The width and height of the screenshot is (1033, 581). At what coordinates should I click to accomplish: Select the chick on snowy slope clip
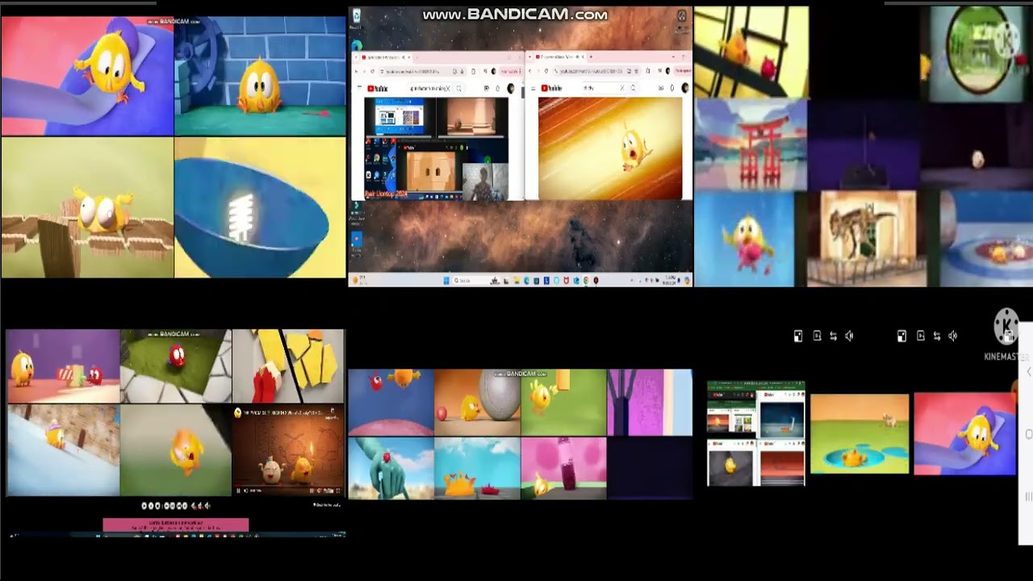point(63,449)
